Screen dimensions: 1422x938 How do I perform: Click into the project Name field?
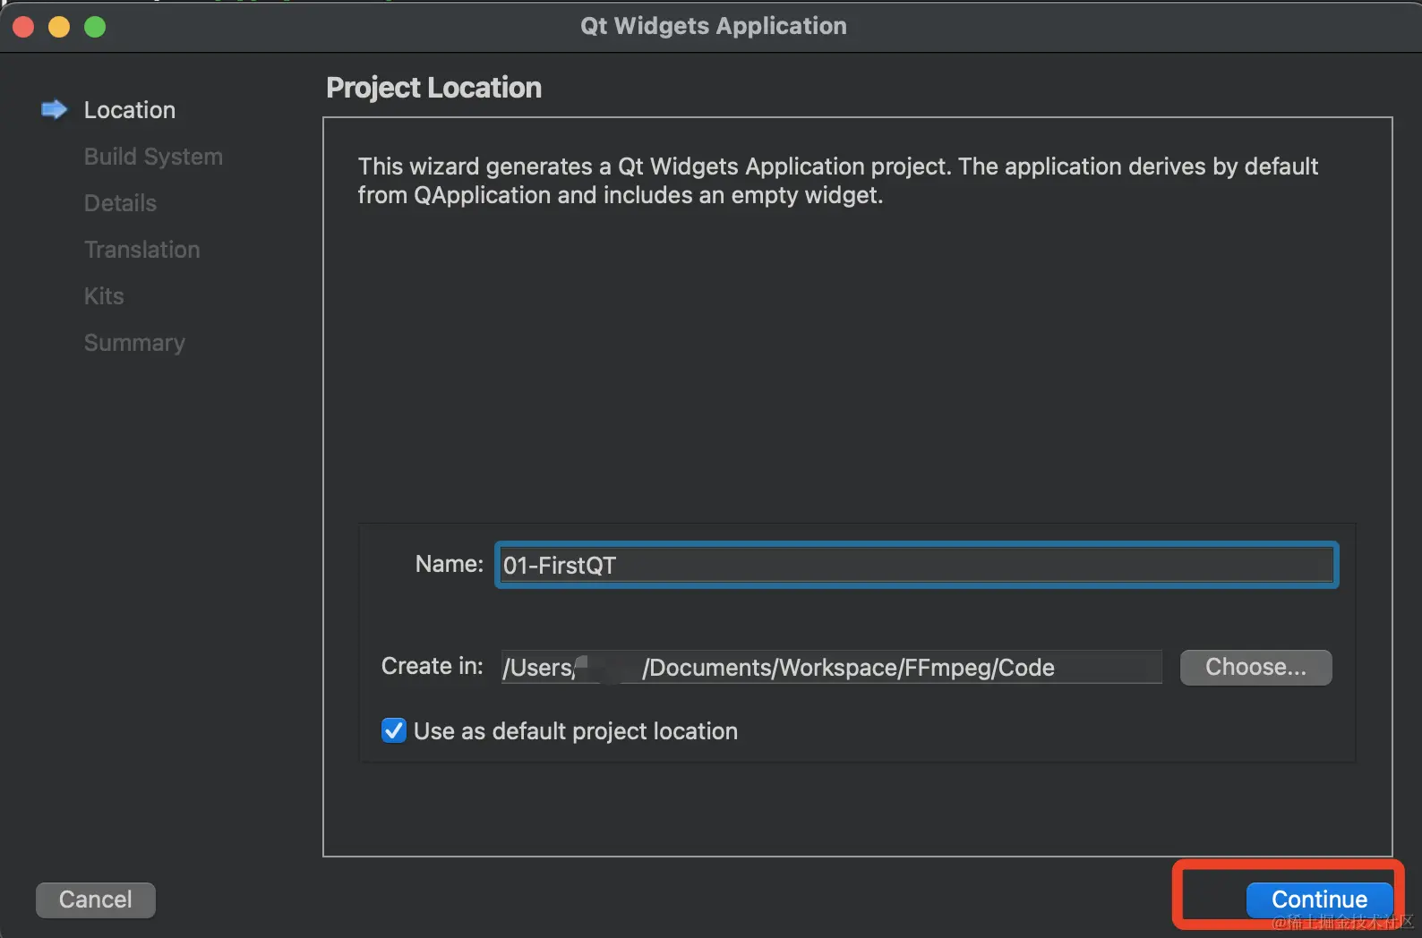[x=916, y=565]
